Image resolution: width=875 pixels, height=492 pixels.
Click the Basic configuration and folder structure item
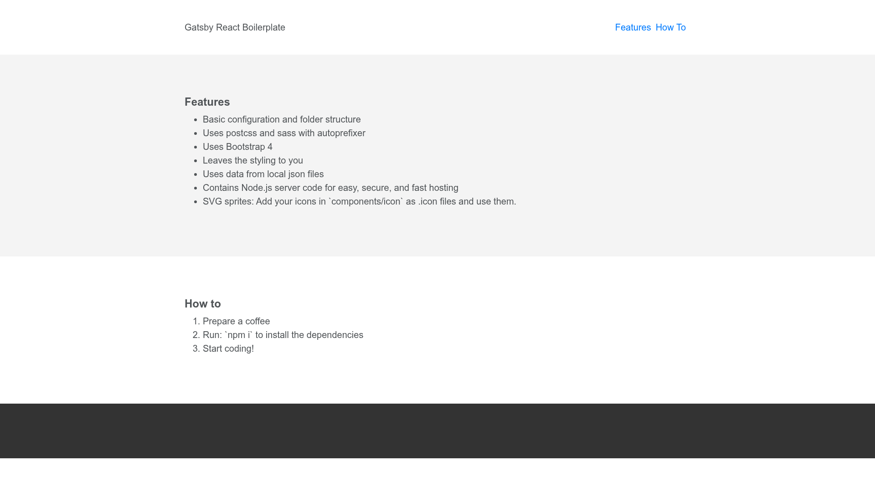[x=282, y=119]
